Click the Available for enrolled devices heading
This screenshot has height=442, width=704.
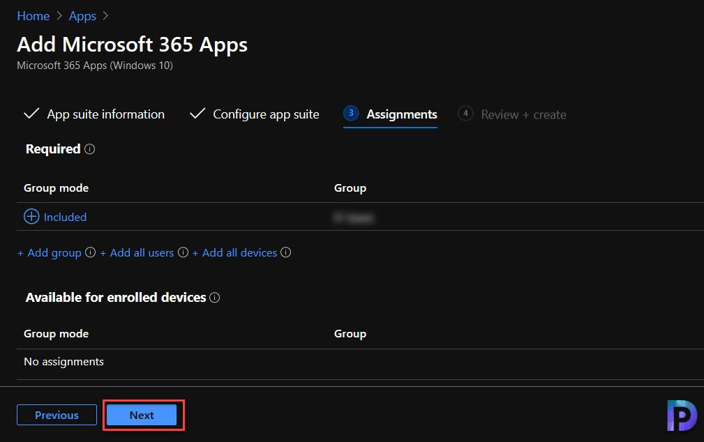coord(116,298)
